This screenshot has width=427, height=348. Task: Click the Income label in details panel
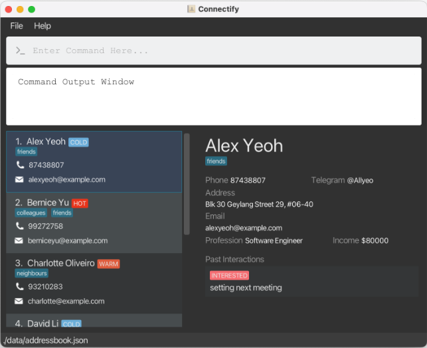point(346,240)
